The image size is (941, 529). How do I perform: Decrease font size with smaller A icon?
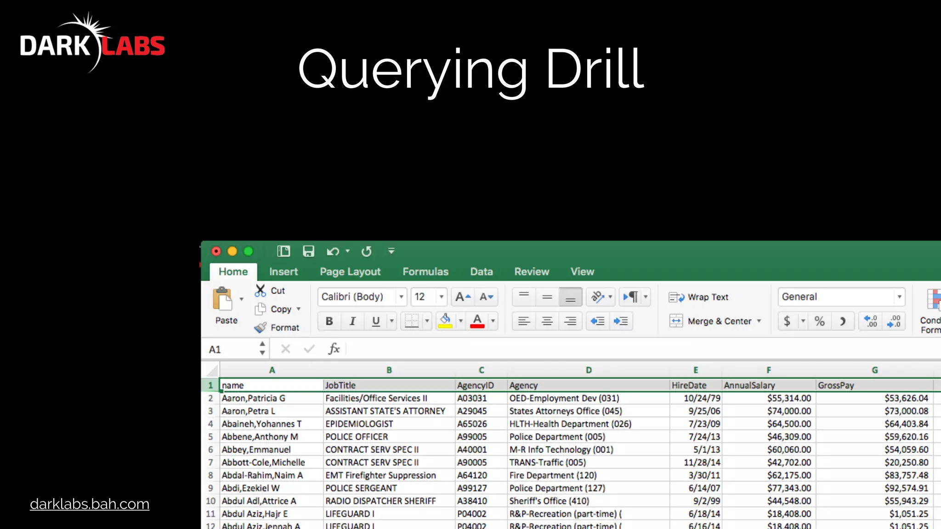486,297
